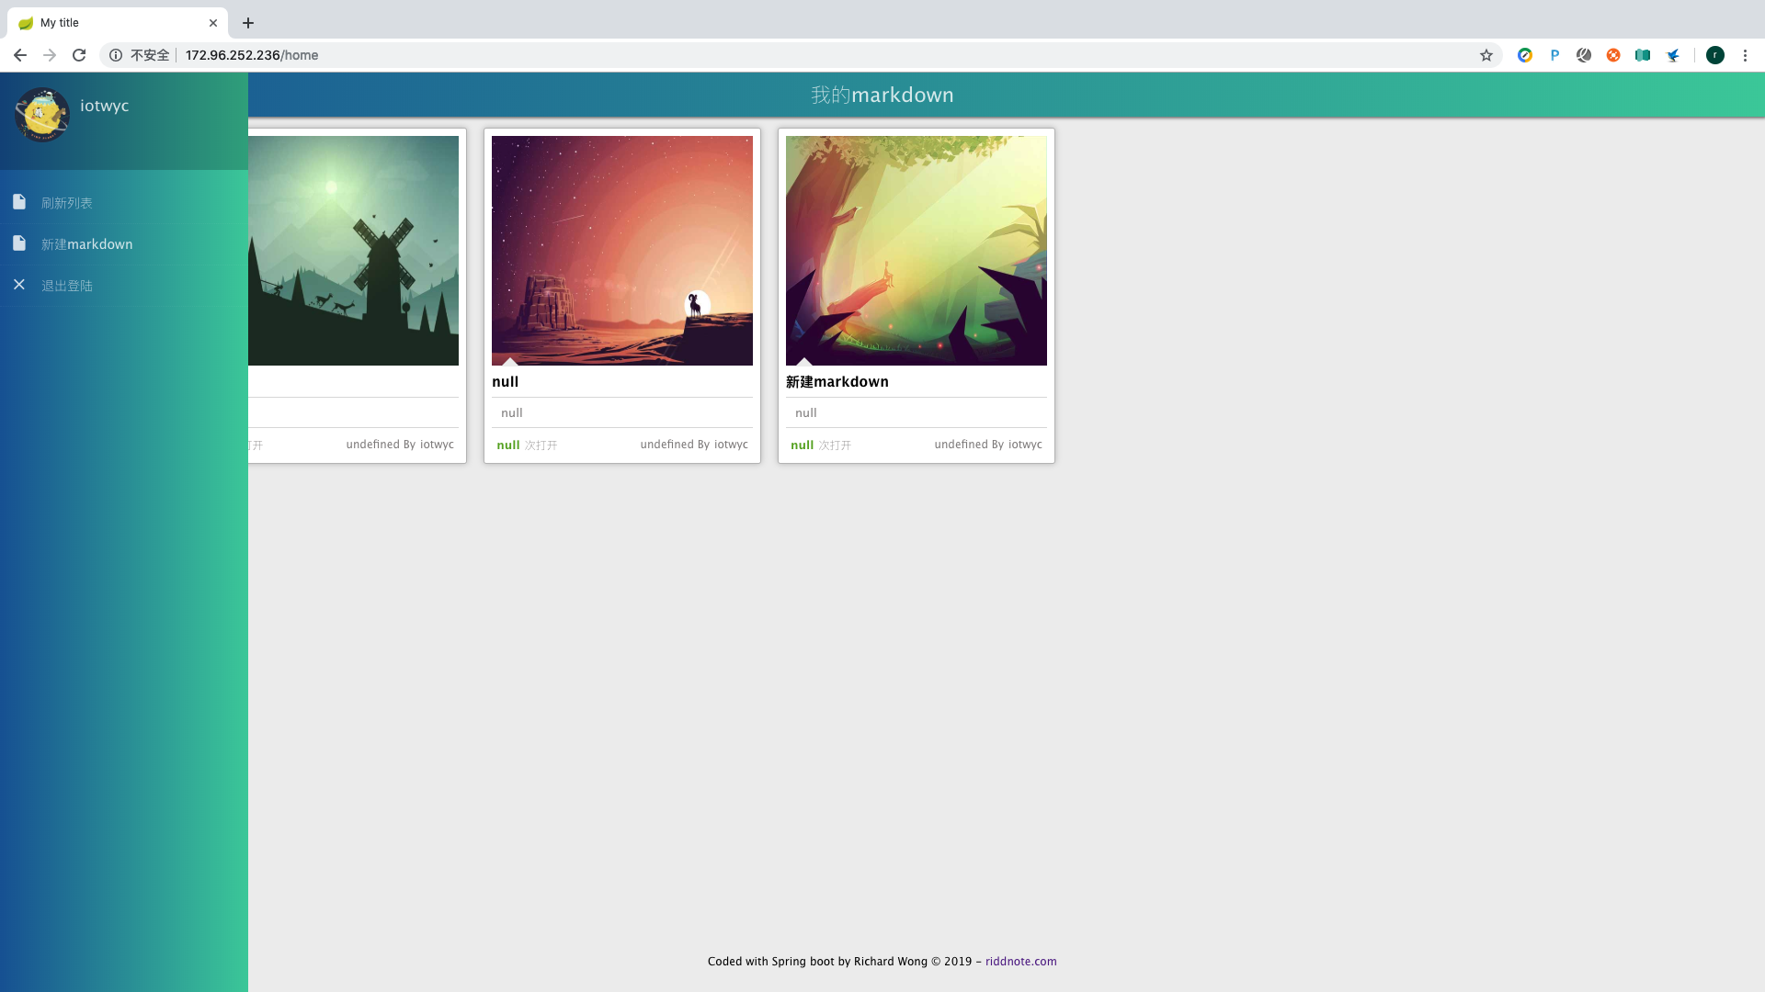Click the 新建markdown card title
The width and height of the screenshot is (1765, 992).
coord(837,382)
